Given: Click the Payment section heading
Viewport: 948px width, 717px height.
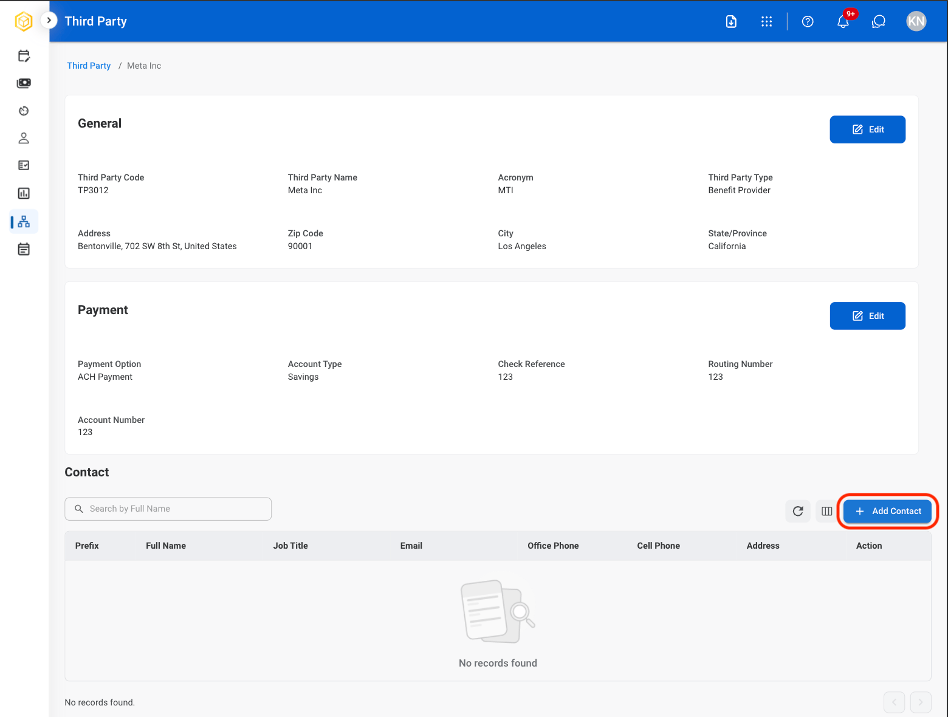Looking at the screenshot, I should (103, 310).
